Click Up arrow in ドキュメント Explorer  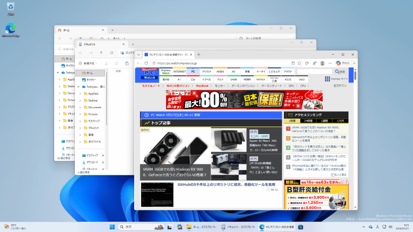point(101,53)
